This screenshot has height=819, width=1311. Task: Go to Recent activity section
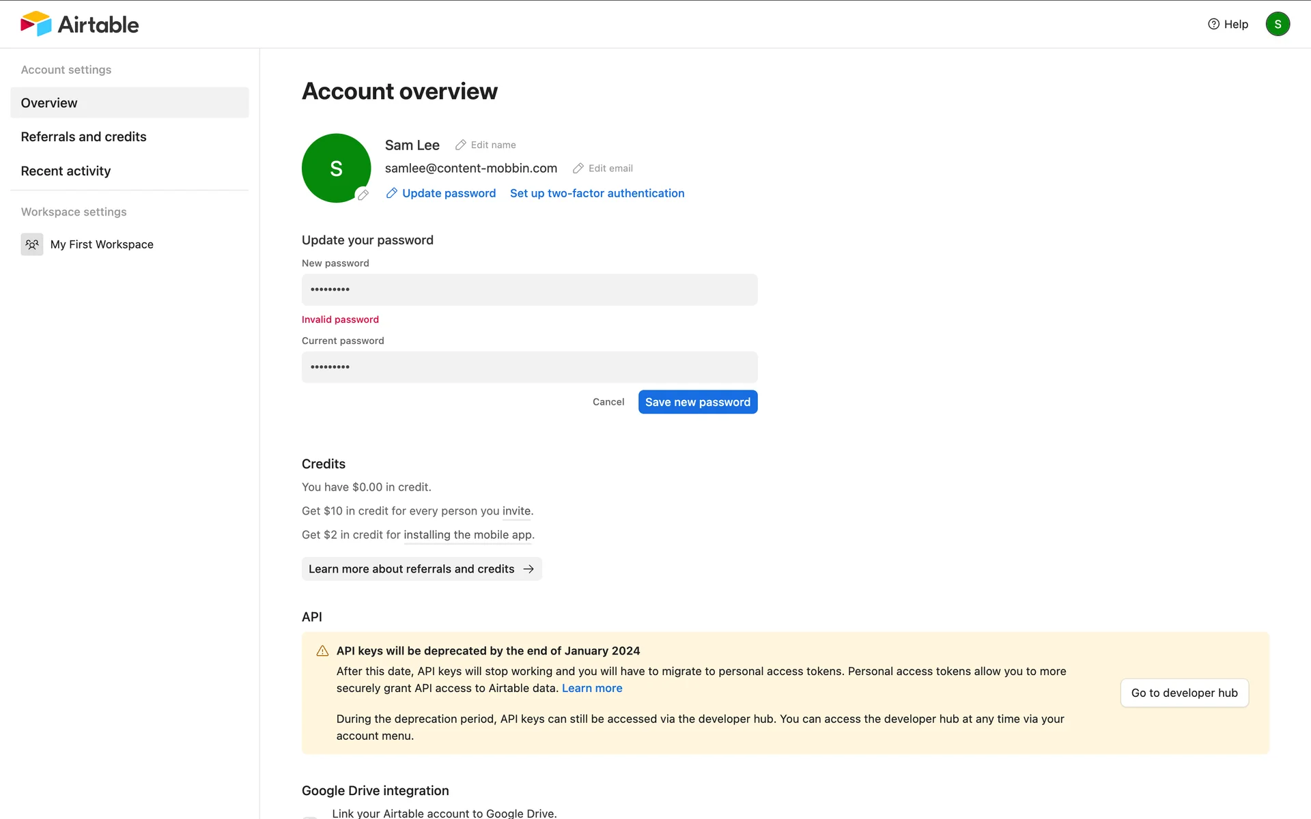66,171
